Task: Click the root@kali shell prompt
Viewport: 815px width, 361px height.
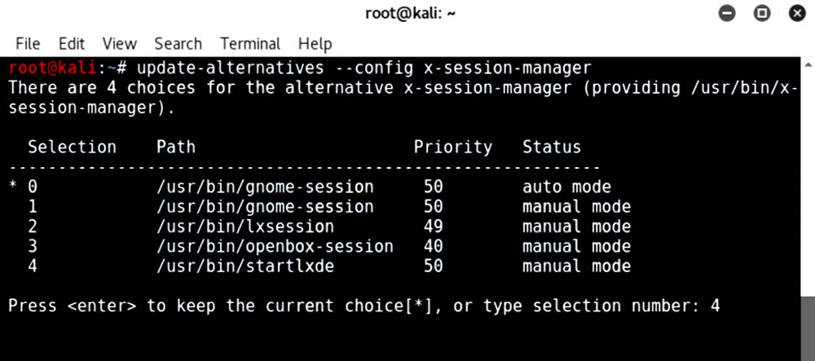Action: tap(62, 67)
